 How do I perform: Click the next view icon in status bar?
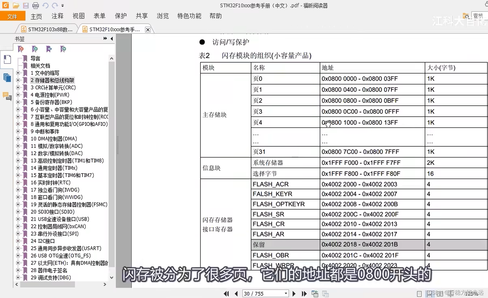(x=325, y=294)
